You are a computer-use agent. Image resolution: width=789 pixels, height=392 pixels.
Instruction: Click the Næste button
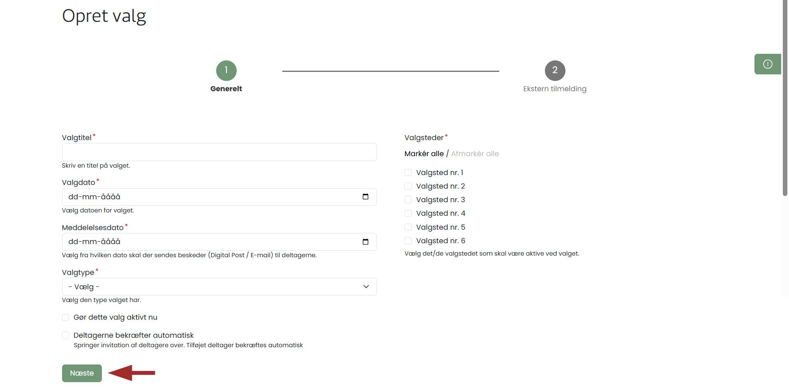point(82,373)
